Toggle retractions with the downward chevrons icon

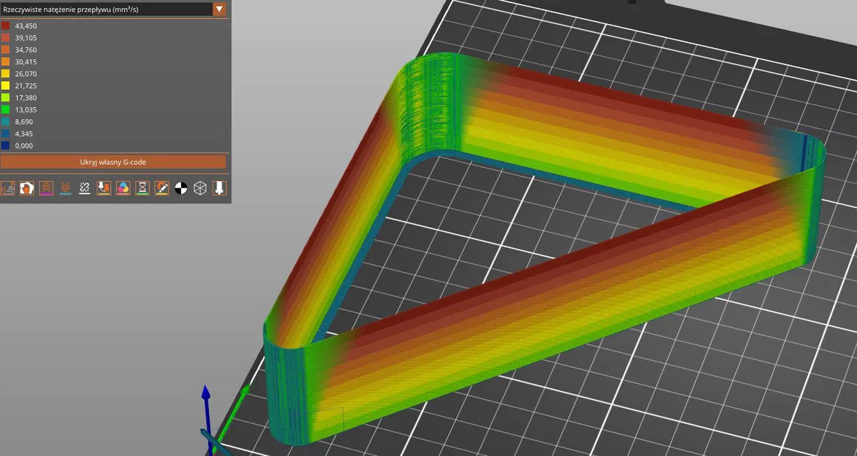65,188
